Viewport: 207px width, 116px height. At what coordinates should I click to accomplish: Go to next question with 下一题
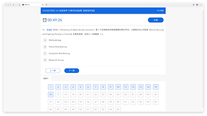(72, 71)
